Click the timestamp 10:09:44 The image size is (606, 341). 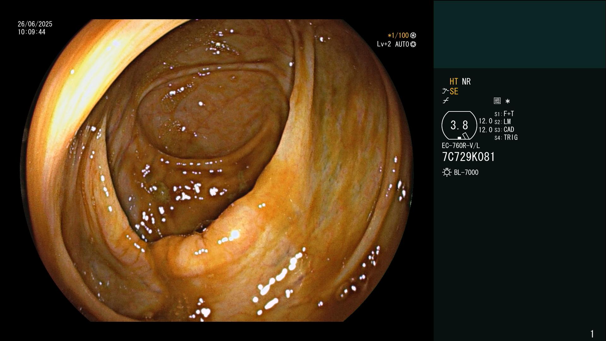pos(32,32)
